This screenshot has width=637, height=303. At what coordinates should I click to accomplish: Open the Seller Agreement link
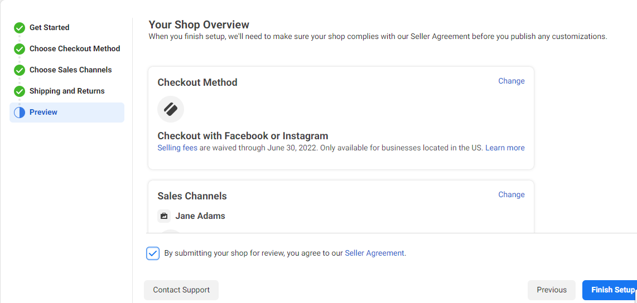375,253
